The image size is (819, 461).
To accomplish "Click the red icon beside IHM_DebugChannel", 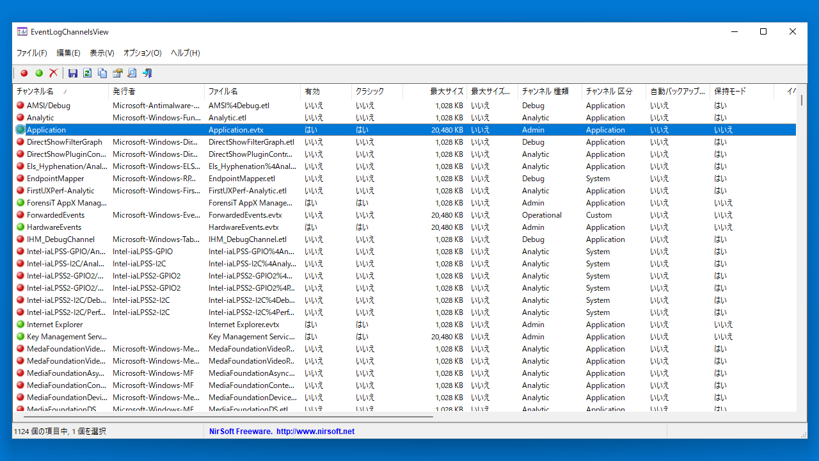I will [x=20, y=239].
